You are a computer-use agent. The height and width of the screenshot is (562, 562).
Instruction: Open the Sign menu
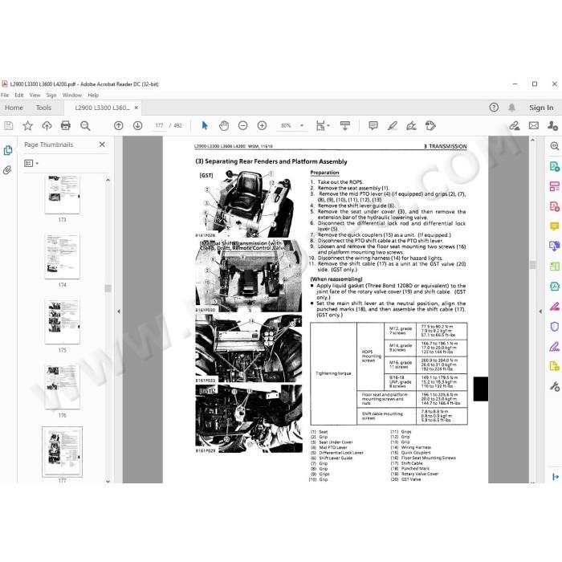click(x=51, y=95)
